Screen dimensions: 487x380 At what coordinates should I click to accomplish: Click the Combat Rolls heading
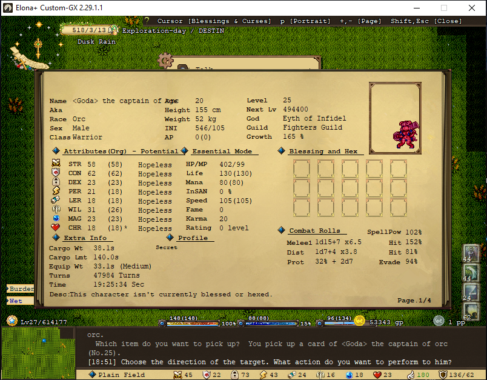point(314,230)
